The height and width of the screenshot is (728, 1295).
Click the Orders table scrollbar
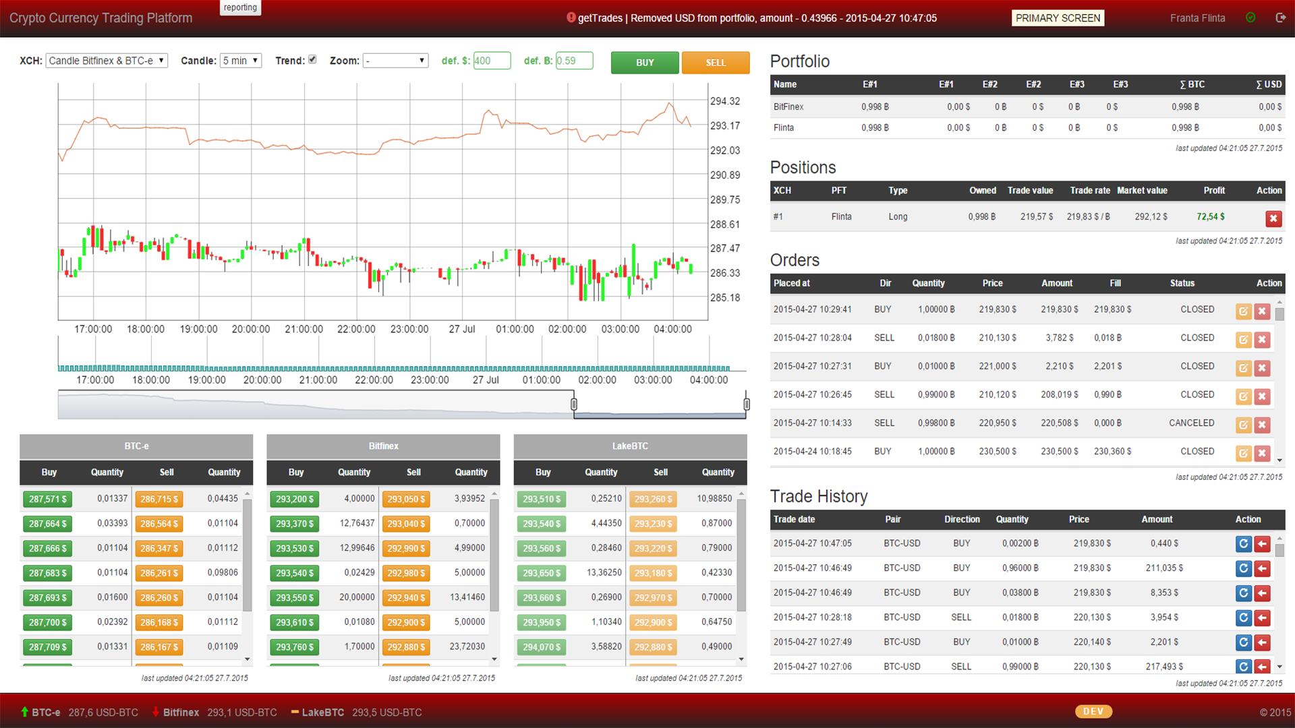[1279, 314]
